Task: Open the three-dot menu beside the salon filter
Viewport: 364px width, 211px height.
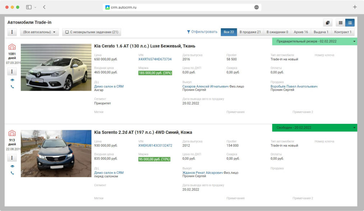Action: point(12,32)
